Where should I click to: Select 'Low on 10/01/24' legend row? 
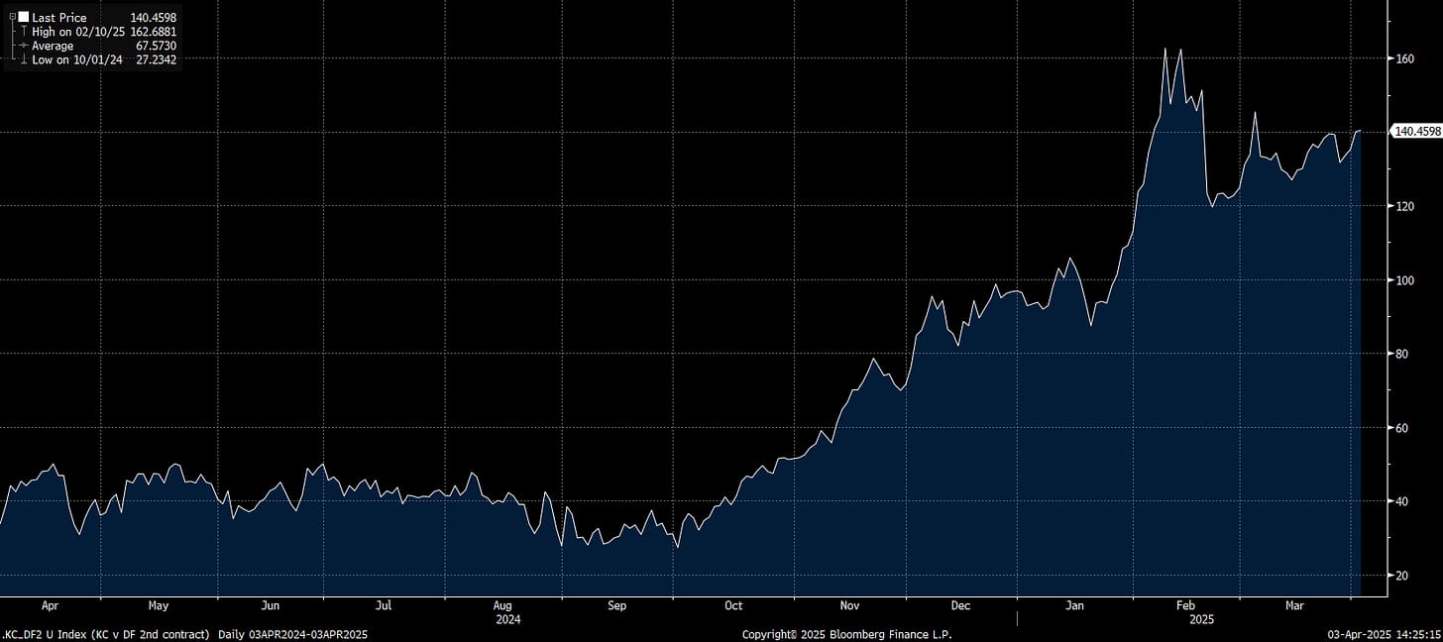pyautogui.click(x=77, y=59)
